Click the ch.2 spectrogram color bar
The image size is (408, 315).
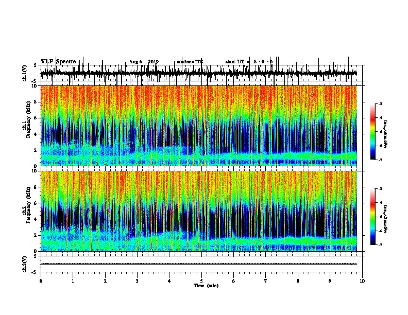pyautogui.click(x=372, y=217)
